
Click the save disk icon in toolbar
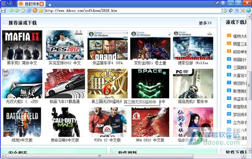coord(3,10)
